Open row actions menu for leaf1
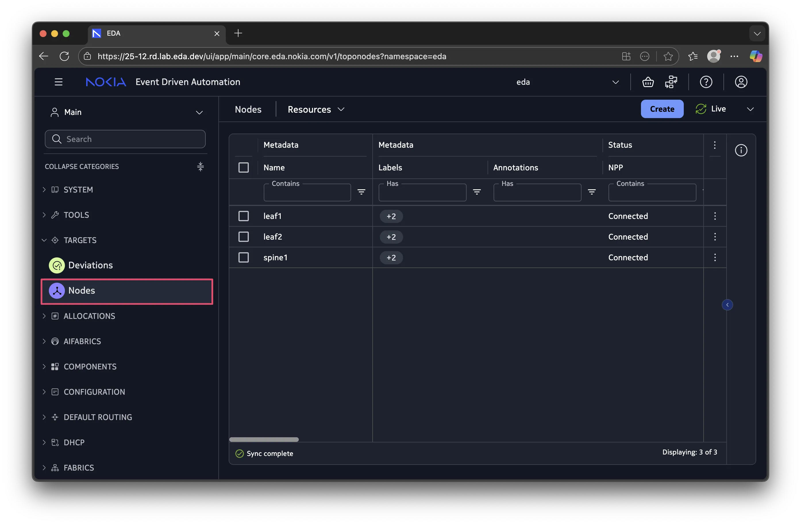Screen dimensions: 801x524 pyautogui.click(x=715, y=216)
